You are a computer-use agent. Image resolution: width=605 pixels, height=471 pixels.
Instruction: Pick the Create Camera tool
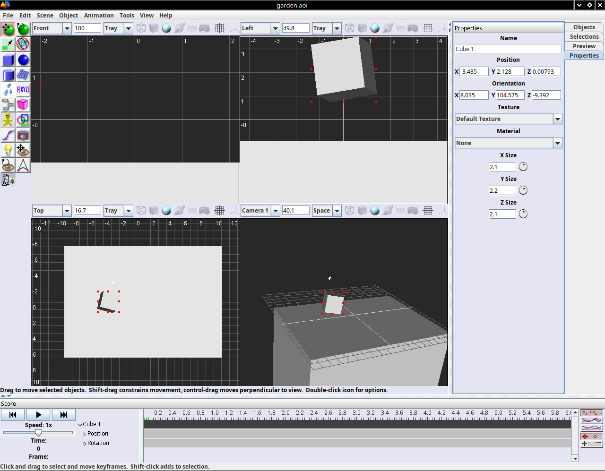[x=23, y=136]
